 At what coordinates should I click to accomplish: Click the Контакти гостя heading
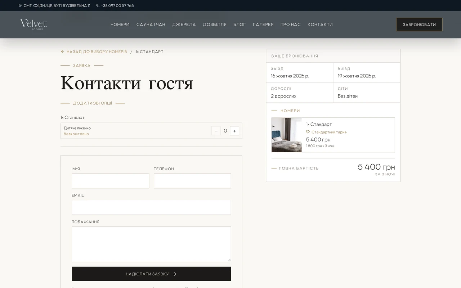point(127,83)
